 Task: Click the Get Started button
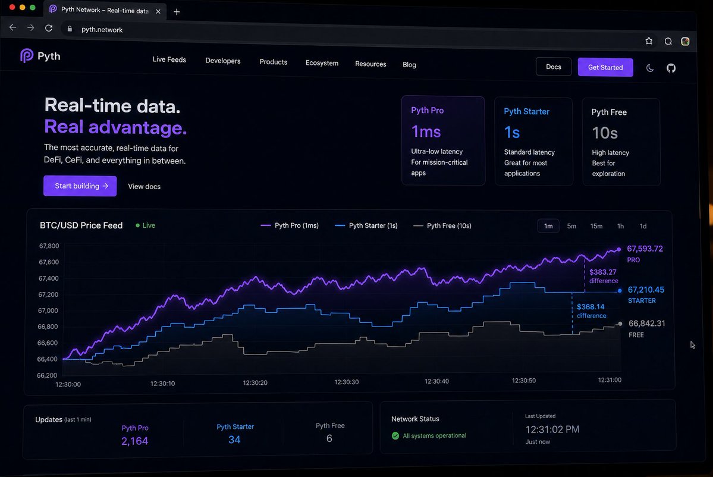pos(605,67)
